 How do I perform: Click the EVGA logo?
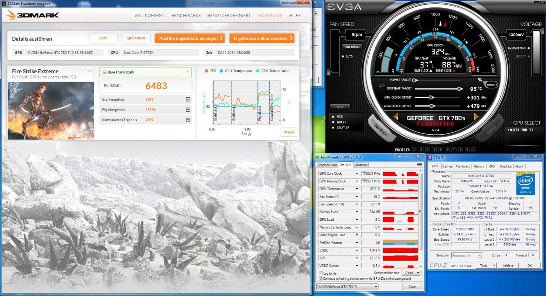pyautogui.click(x=345, y=7)
